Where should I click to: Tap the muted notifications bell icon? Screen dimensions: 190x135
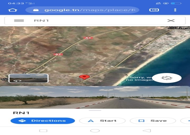coord(158,3)
